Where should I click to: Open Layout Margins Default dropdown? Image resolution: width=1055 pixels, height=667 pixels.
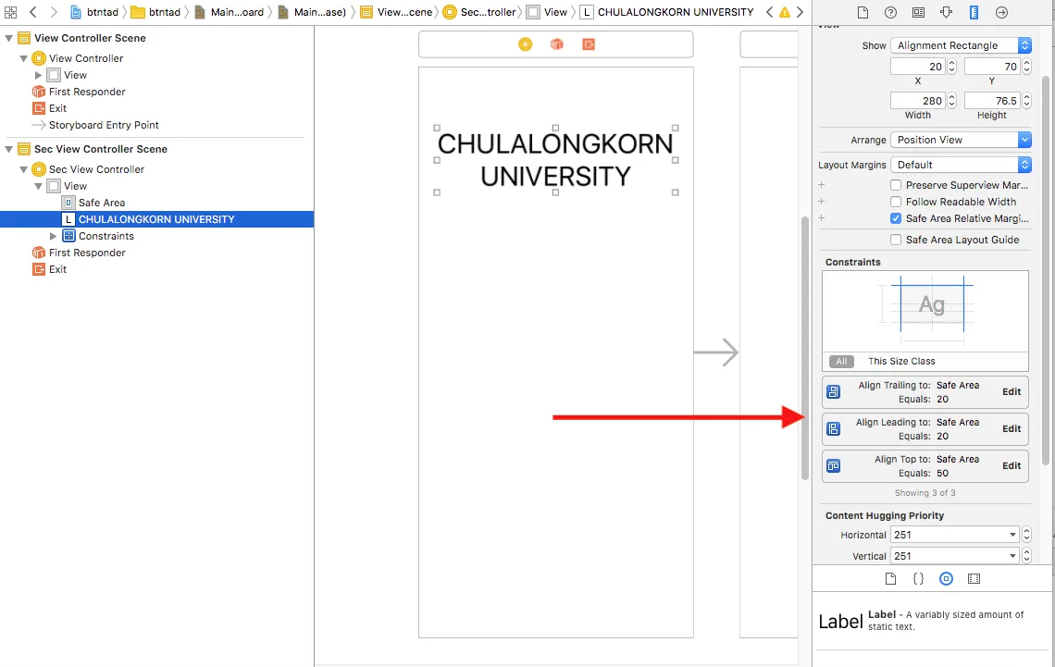click(x=961, y=165)
